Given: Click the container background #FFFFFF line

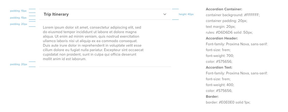Looking at the screenshot, I should coord(233,15).
